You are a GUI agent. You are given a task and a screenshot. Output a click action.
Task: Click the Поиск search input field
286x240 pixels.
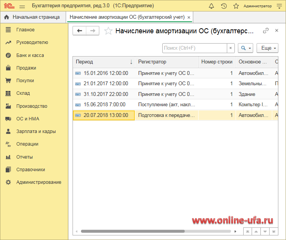click(194, 48)
